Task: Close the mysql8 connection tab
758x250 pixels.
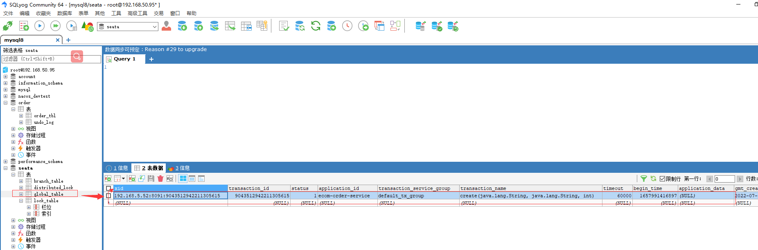Action: (x=58, y=40)
